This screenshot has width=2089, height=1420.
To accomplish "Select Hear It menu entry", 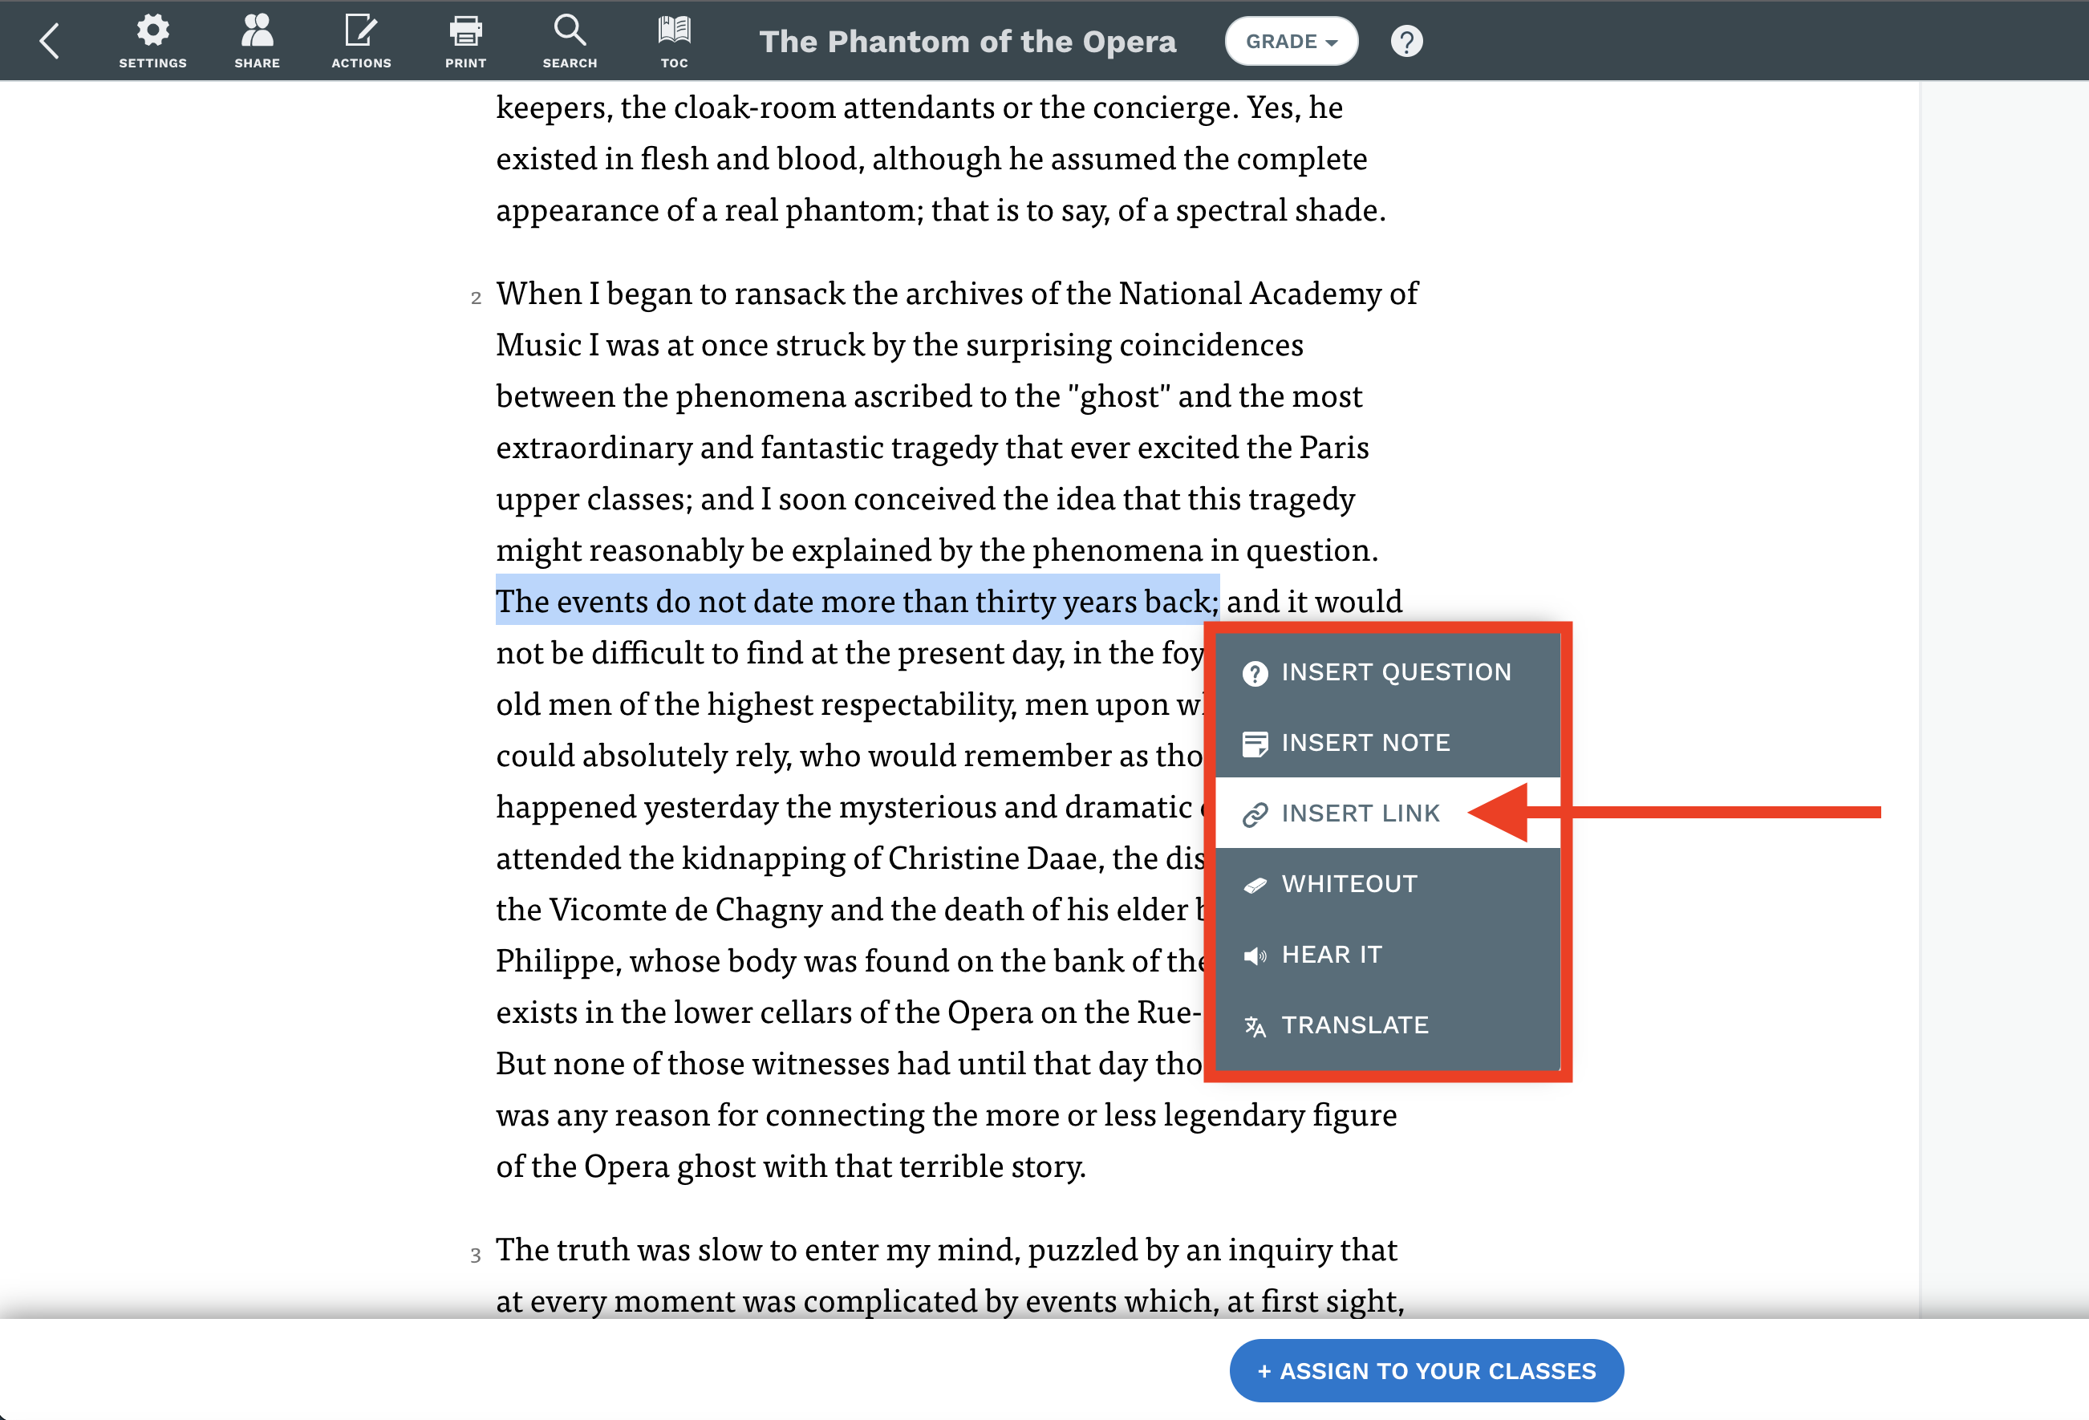I will tap(1387, 955).
